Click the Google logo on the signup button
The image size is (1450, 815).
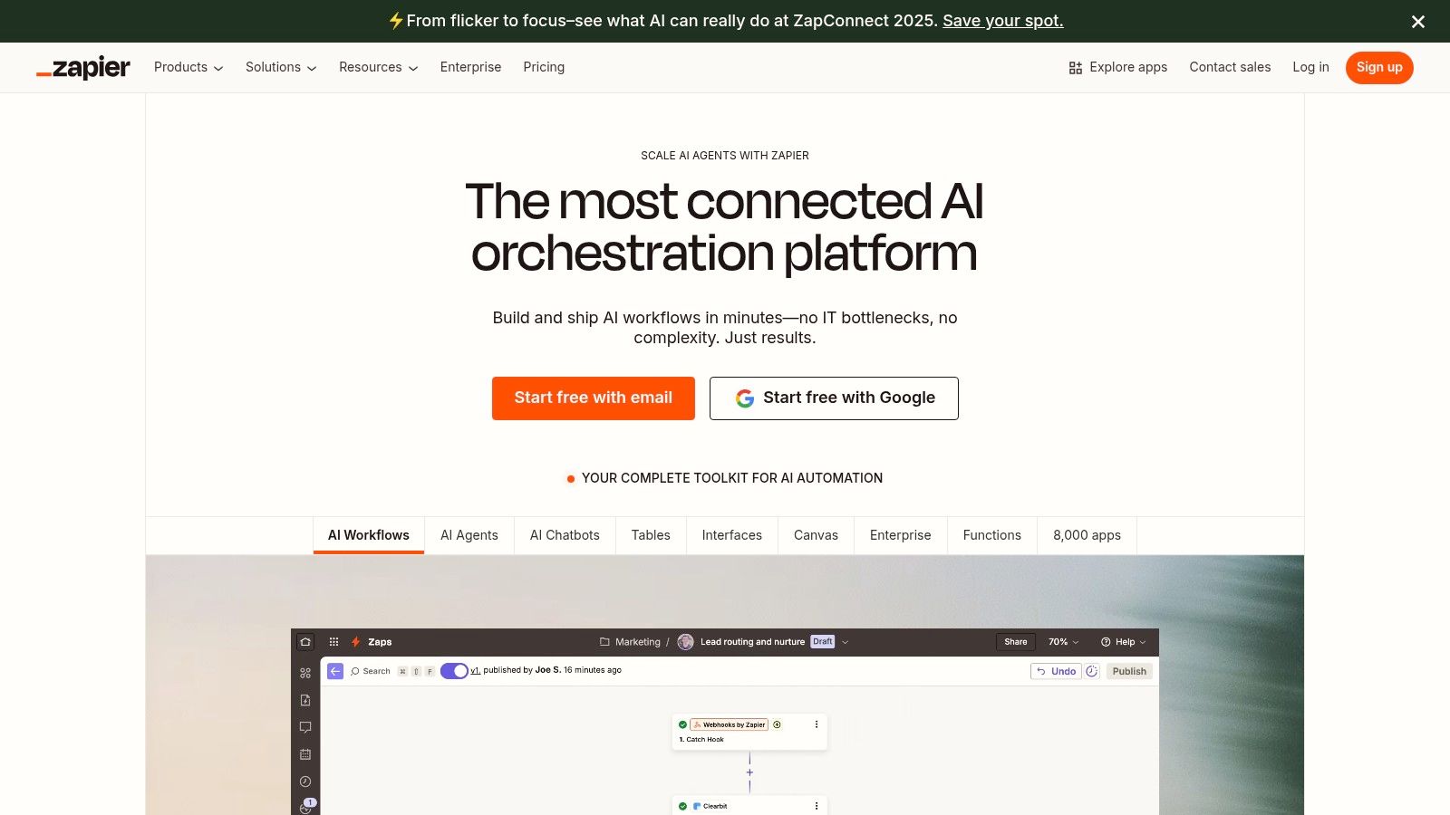745,398
